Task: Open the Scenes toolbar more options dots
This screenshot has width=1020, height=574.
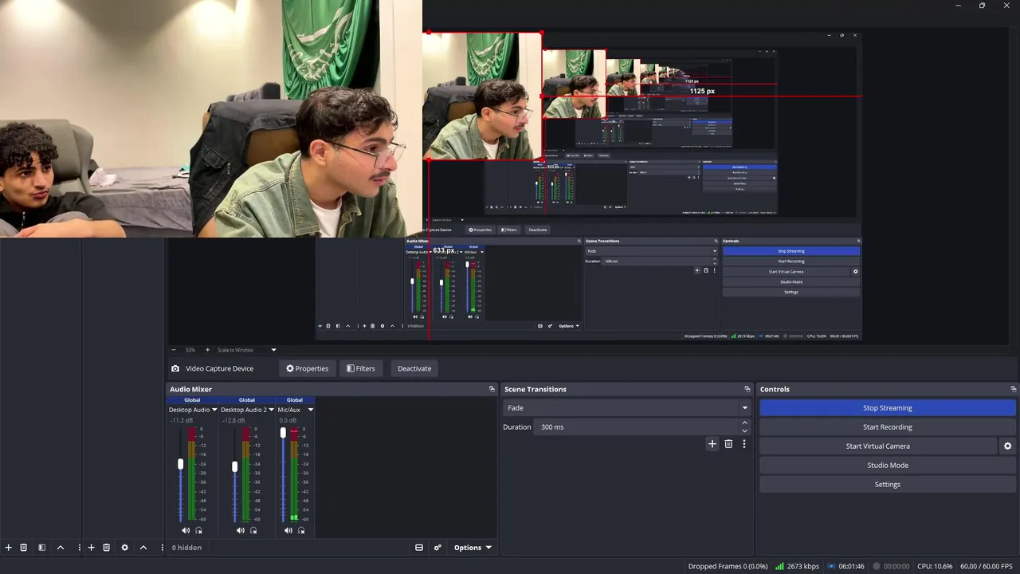Action: coord(79,548)
